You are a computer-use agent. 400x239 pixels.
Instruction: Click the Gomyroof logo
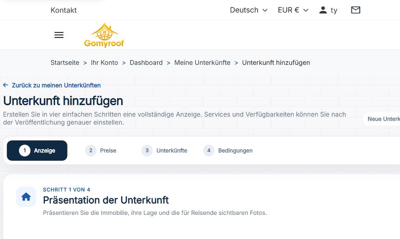click(x=104, y=35)
